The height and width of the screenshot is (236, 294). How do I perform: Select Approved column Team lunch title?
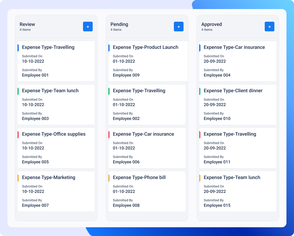(232, 178)
